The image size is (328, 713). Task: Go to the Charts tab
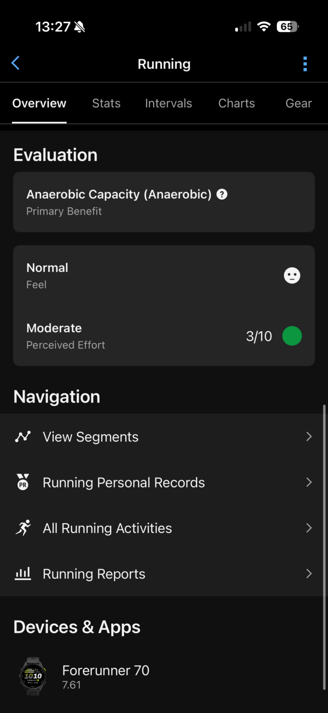(x=236, y=103)
